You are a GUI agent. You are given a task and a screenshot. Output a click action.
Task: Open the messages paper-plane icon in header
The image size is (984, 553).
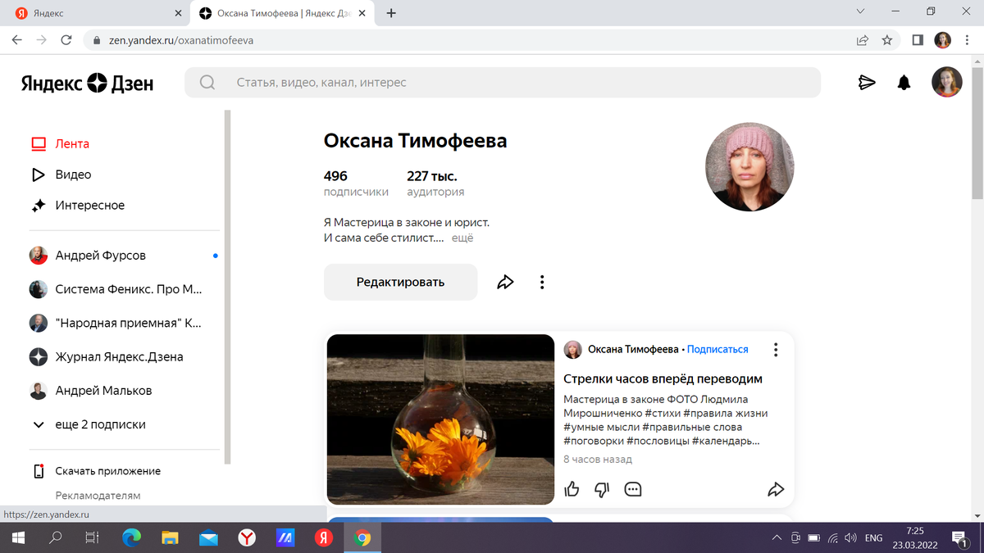click(x=867, y=82)
